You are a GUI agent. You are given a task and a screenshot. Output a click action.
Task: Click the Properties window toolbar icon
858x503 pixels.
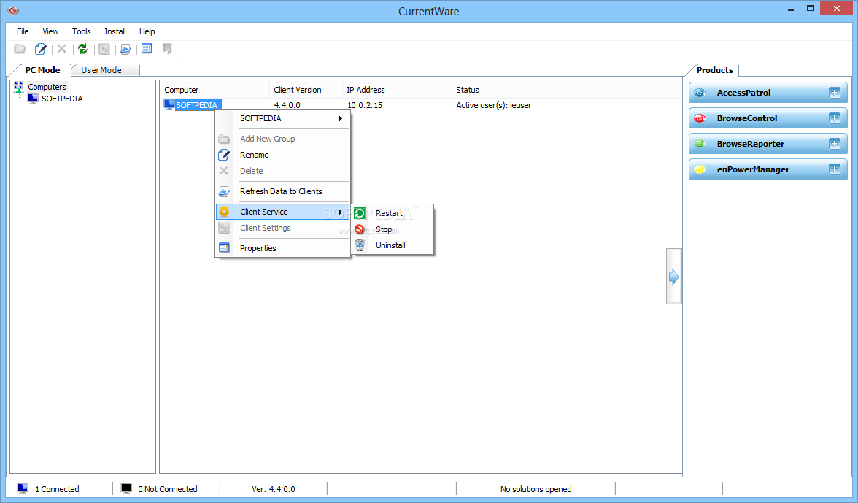coord(147,49)
